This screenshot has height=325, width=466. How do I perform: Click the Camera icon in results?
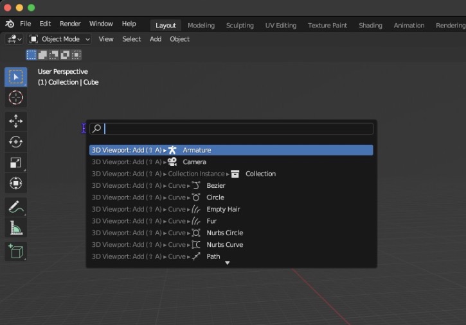[172, 162]
